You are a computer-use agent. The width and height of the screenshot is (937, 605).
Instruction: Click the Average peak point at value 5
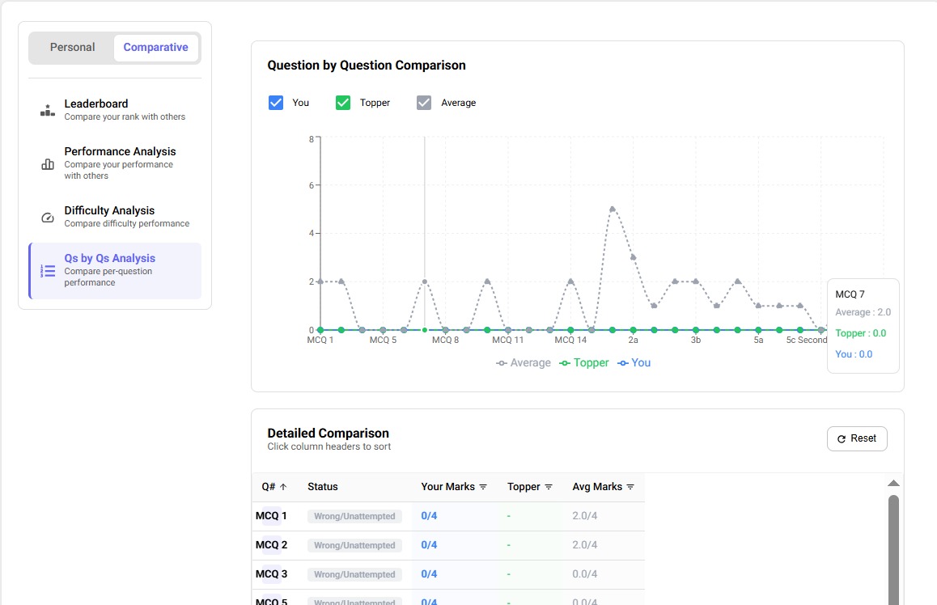(x=613, y=209)
